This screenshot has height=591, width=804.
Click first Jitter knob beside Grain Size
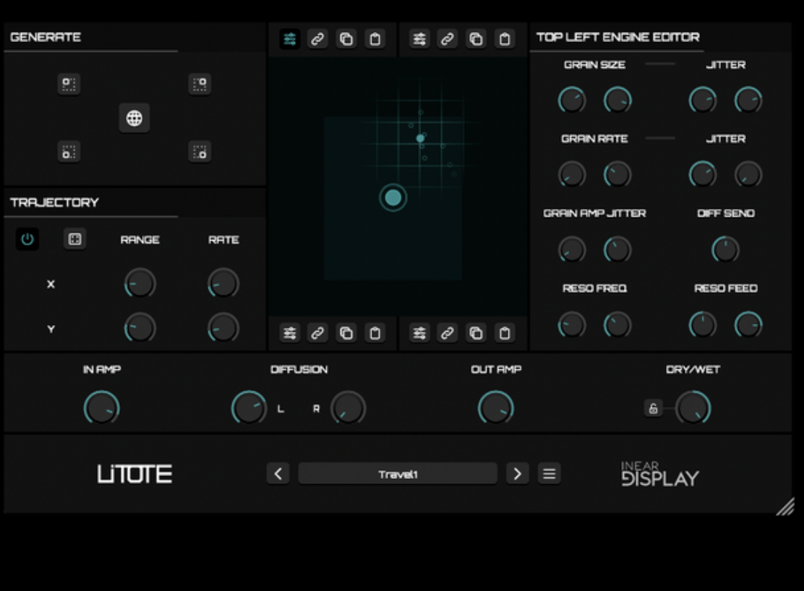point(703,100)
